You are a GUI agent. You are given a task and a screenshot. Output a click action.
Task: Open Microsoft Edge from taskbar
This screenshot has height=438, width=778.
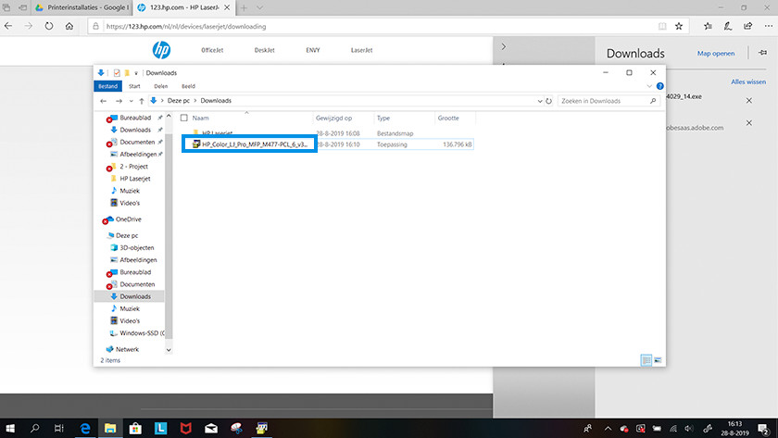(x=85, y=428)
